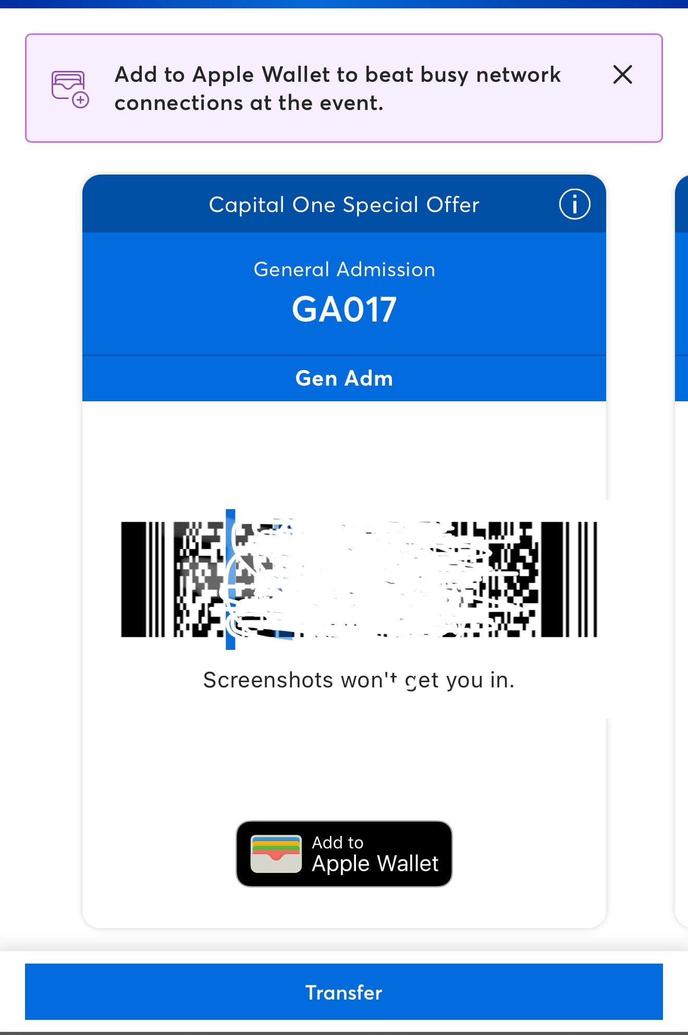Open ticket info circle icon
The height and width of the screenshot is (1035, 688).
[x=574, y=204]
